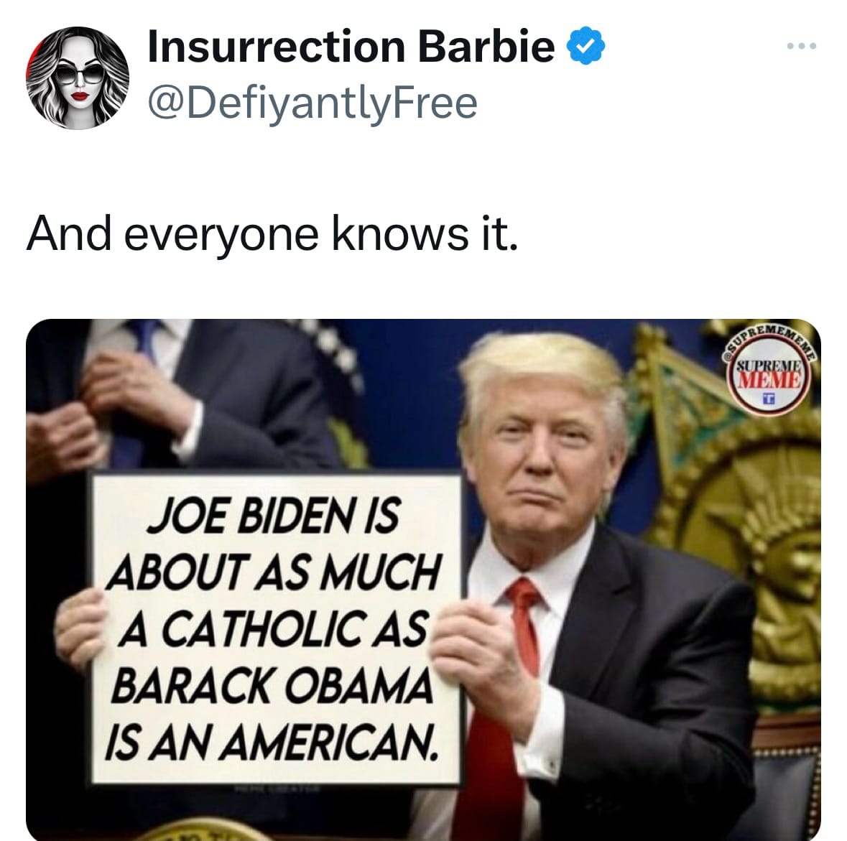This screenshot has width=847, height=841.
Task: Click the 'BARACK OBAMA' line on sign
Action: click(272, 684)
